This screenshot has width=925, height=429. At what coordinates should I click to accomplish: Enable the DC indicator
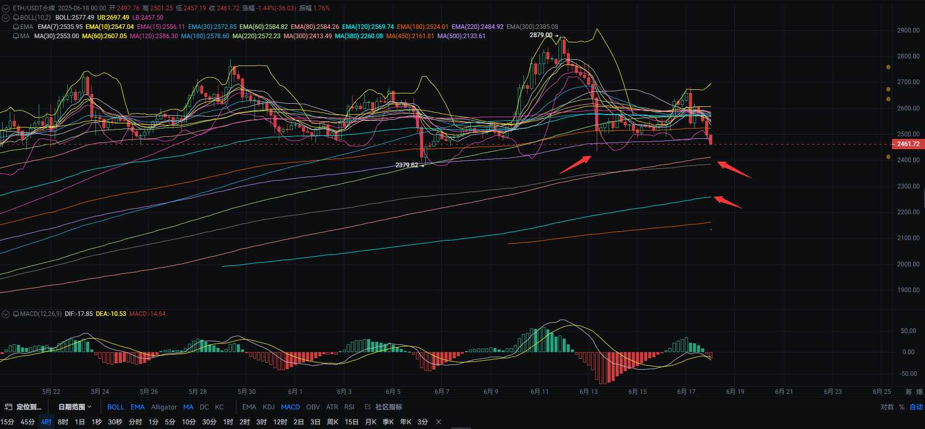(x=204, y=407)
